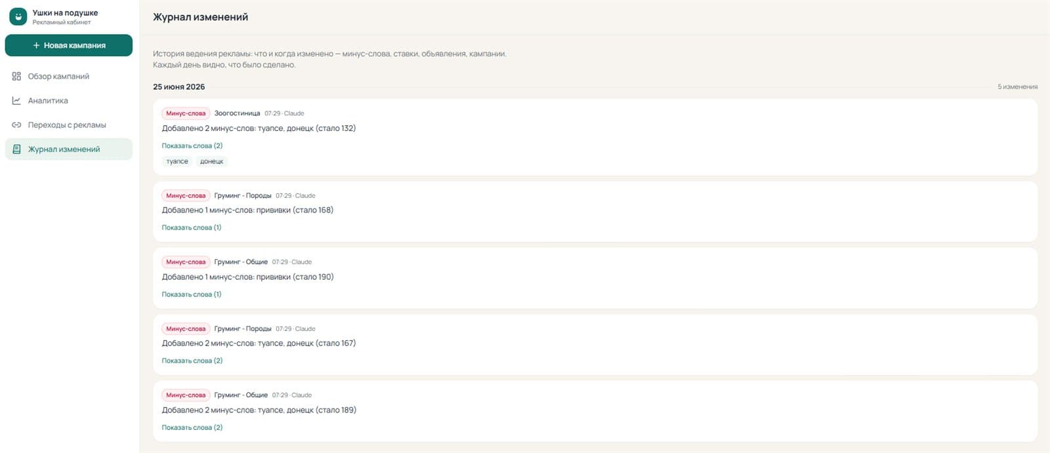Viewport: 1050px width, 453px height.
Task: Click the 5 изменения counter
Action: 1017,87
